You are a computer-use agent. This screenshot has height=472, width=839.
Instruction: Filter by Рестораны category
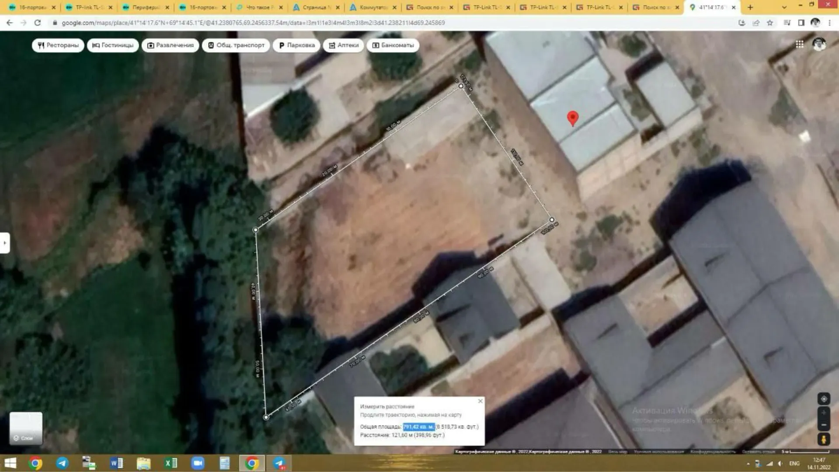(x=58, y=45)
